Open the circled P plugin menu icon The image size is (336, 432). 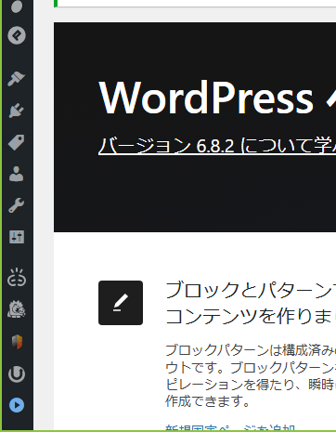17,35
